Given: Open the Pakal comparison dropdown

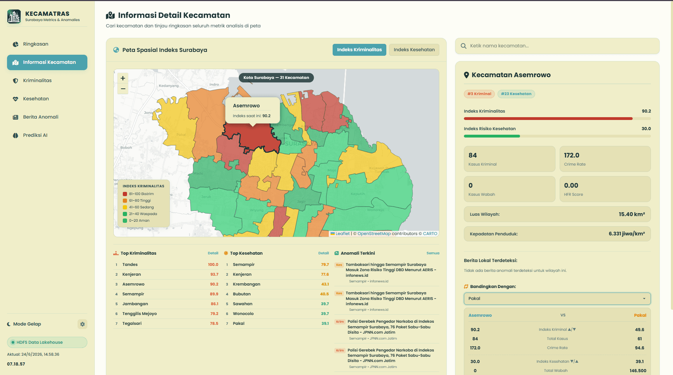Looking at the screenshot, I should pyautogui.click(x=557, y=299).
